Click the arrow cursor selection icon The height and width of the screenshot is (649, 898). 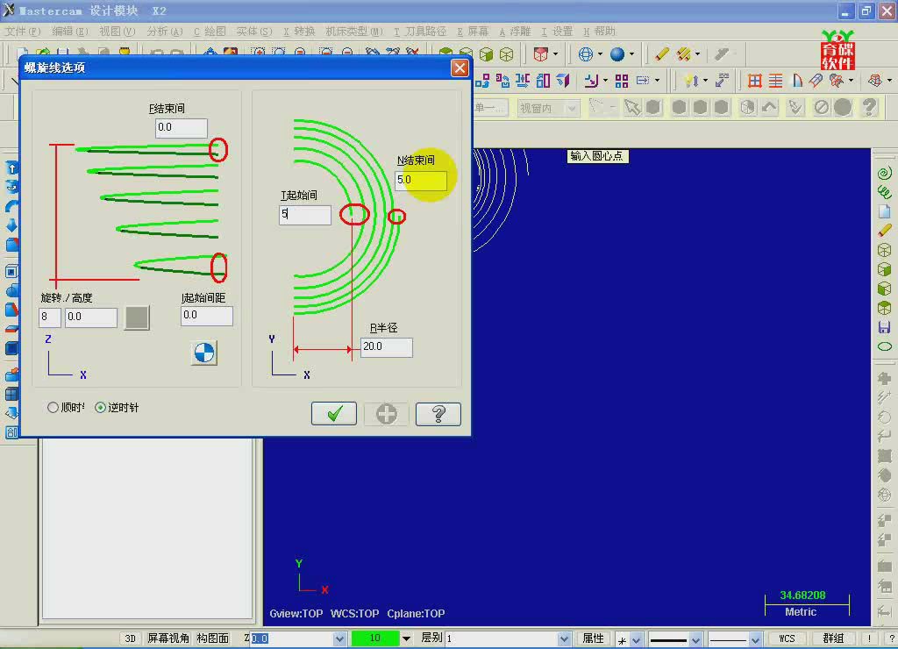tap(632, 107)
